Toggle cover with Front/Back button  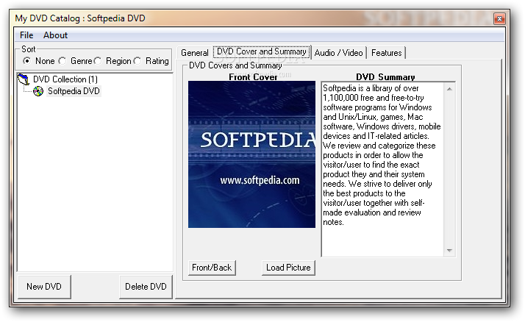(212, 268)
